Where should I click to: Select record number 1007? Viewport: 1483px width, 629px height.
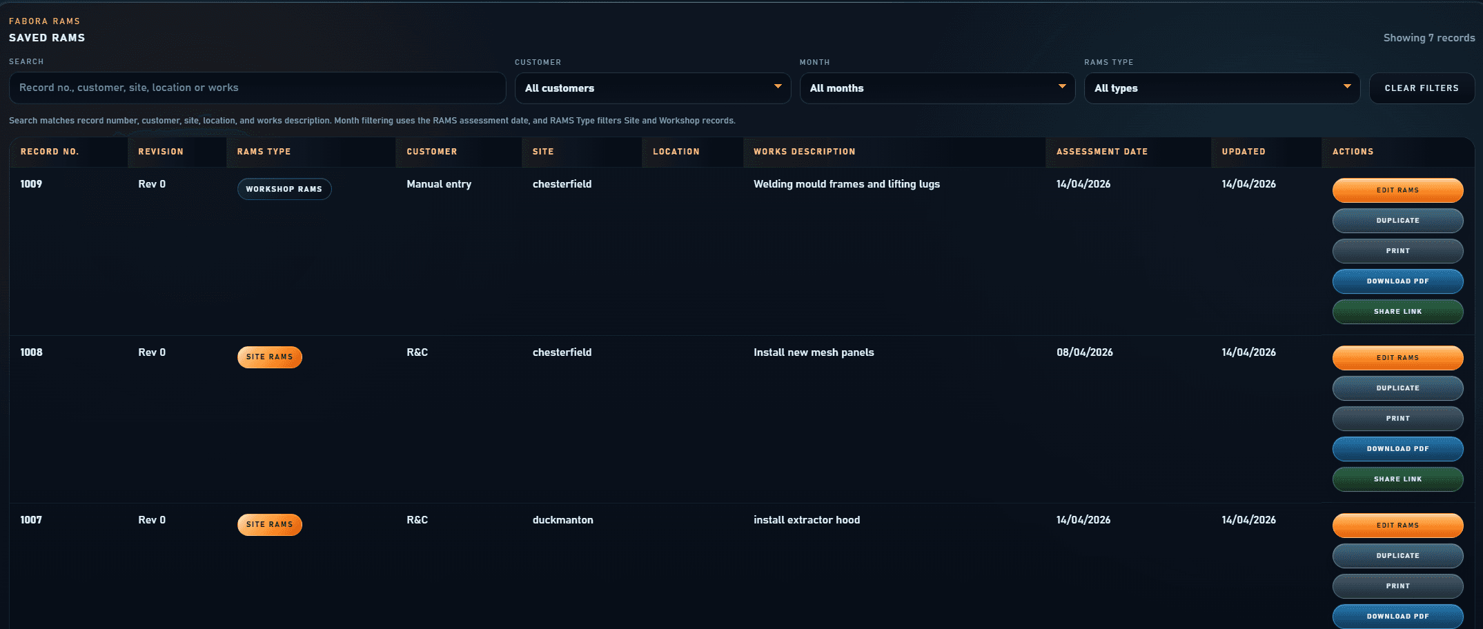[x=31, y=520]
